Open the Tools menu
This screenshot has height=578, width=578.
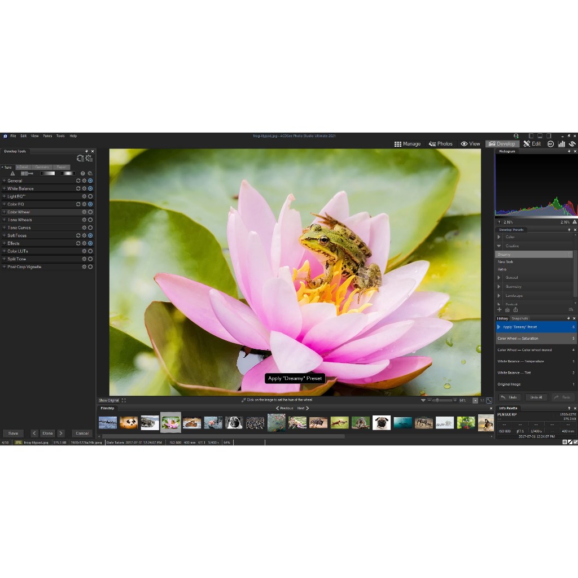[60, 136]
